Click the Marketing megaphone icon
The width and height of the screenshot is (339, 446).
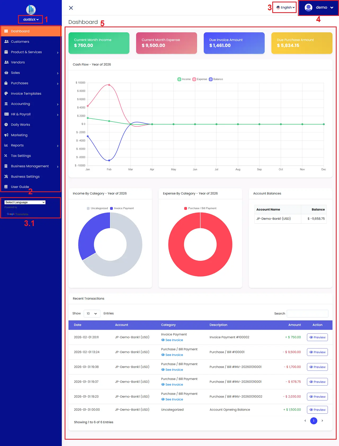coord(6,135)
